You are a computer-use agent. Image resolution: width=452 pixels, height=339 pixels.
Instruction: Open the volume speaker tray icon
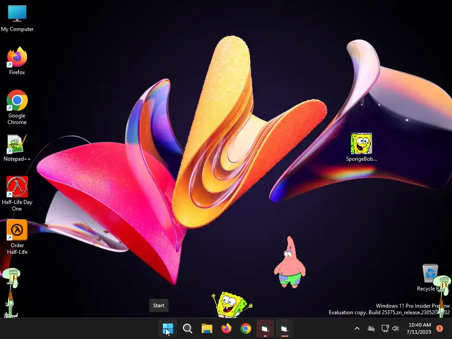(395, 328)
